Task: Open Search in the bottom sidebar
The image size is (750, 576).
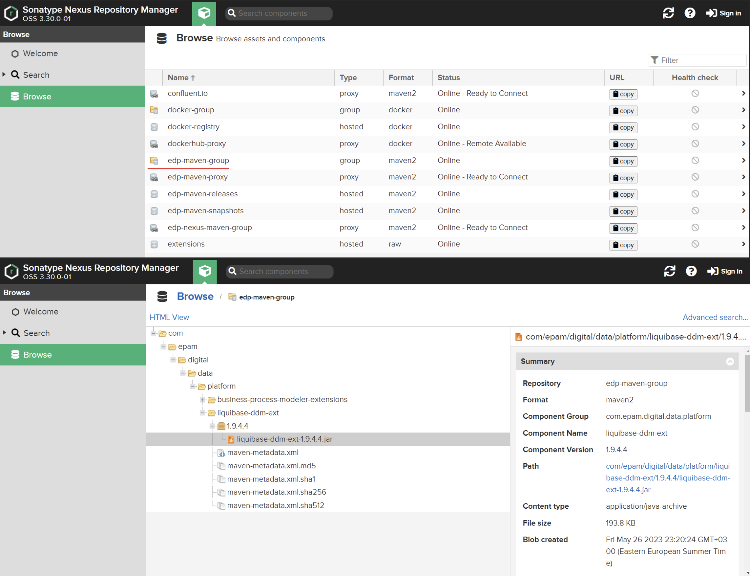Action: tap(73, 333)
